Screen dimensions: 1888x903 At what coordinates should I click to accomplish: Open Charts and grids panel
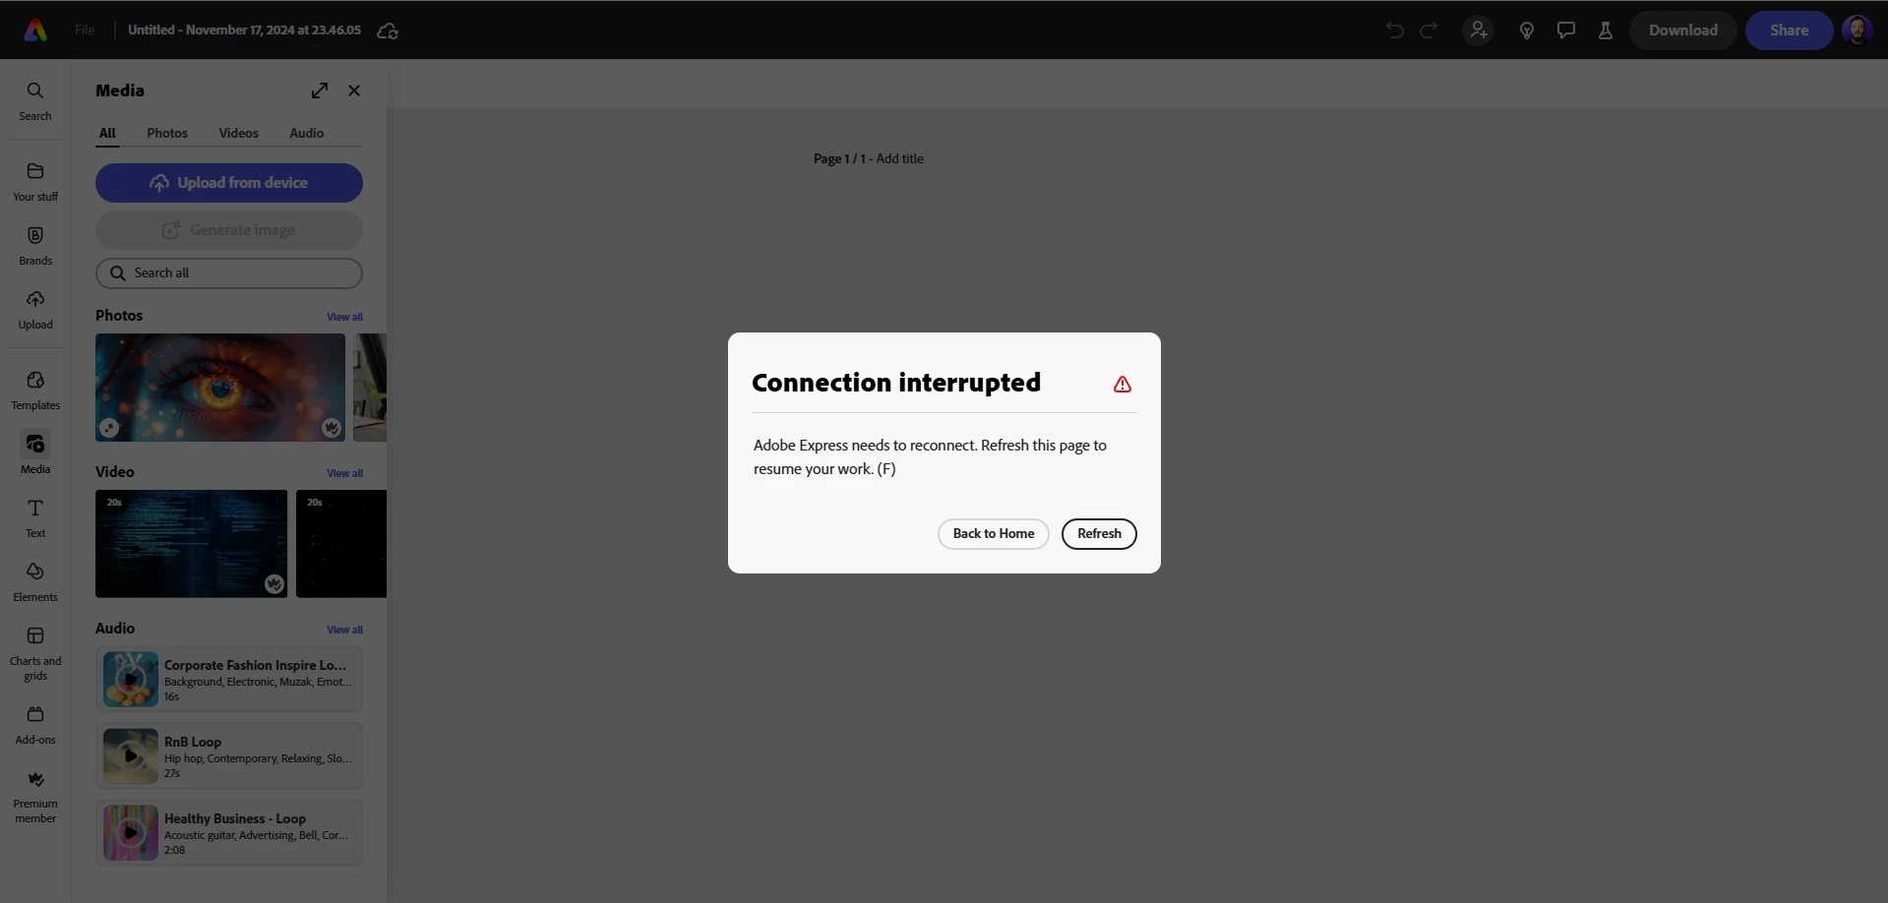35,653
